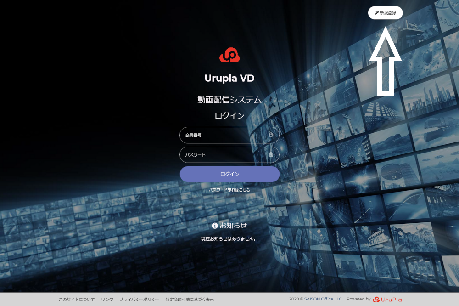459x306 pixels.
Task: Click the Urupla VD title text
Action: click(229, 78)
